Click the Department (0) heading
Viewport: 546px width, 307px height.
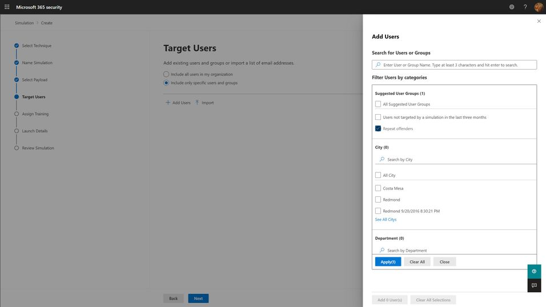(x=390, y=238)
